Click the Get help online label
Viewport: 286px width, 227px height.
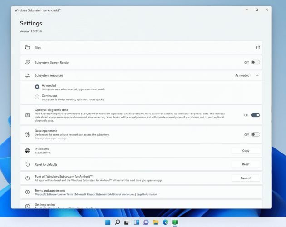(45, 205)
